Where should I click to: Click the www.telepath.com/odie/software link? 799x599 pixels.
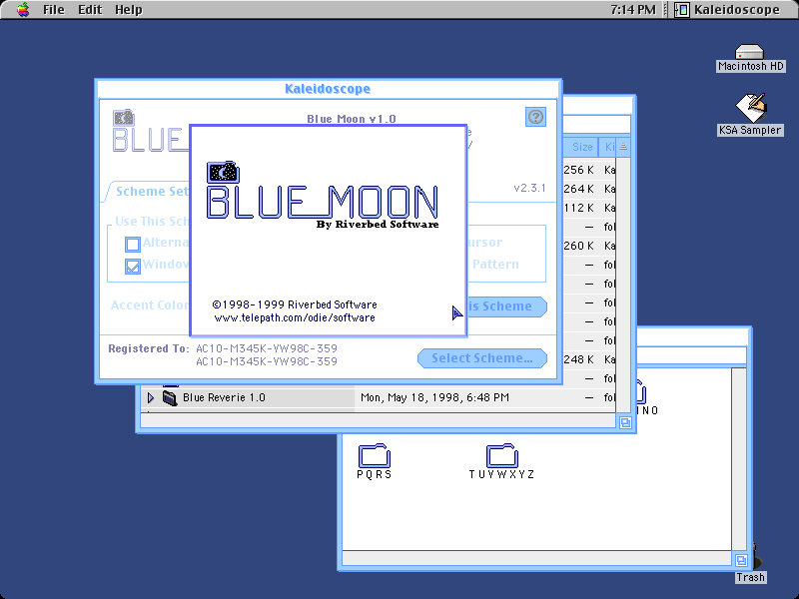(x=295, y=317)
